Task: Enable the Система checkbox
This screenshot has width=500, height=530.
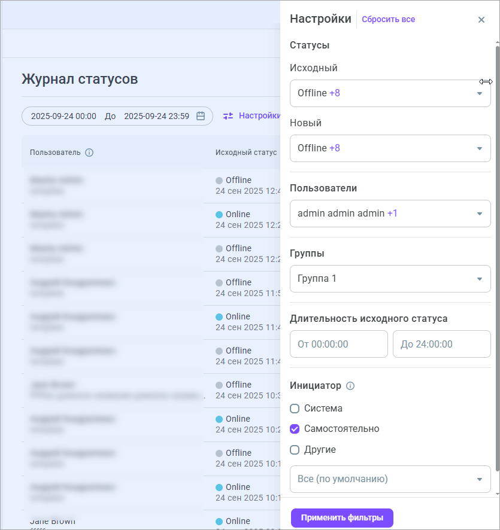Action: pos(295,409)
